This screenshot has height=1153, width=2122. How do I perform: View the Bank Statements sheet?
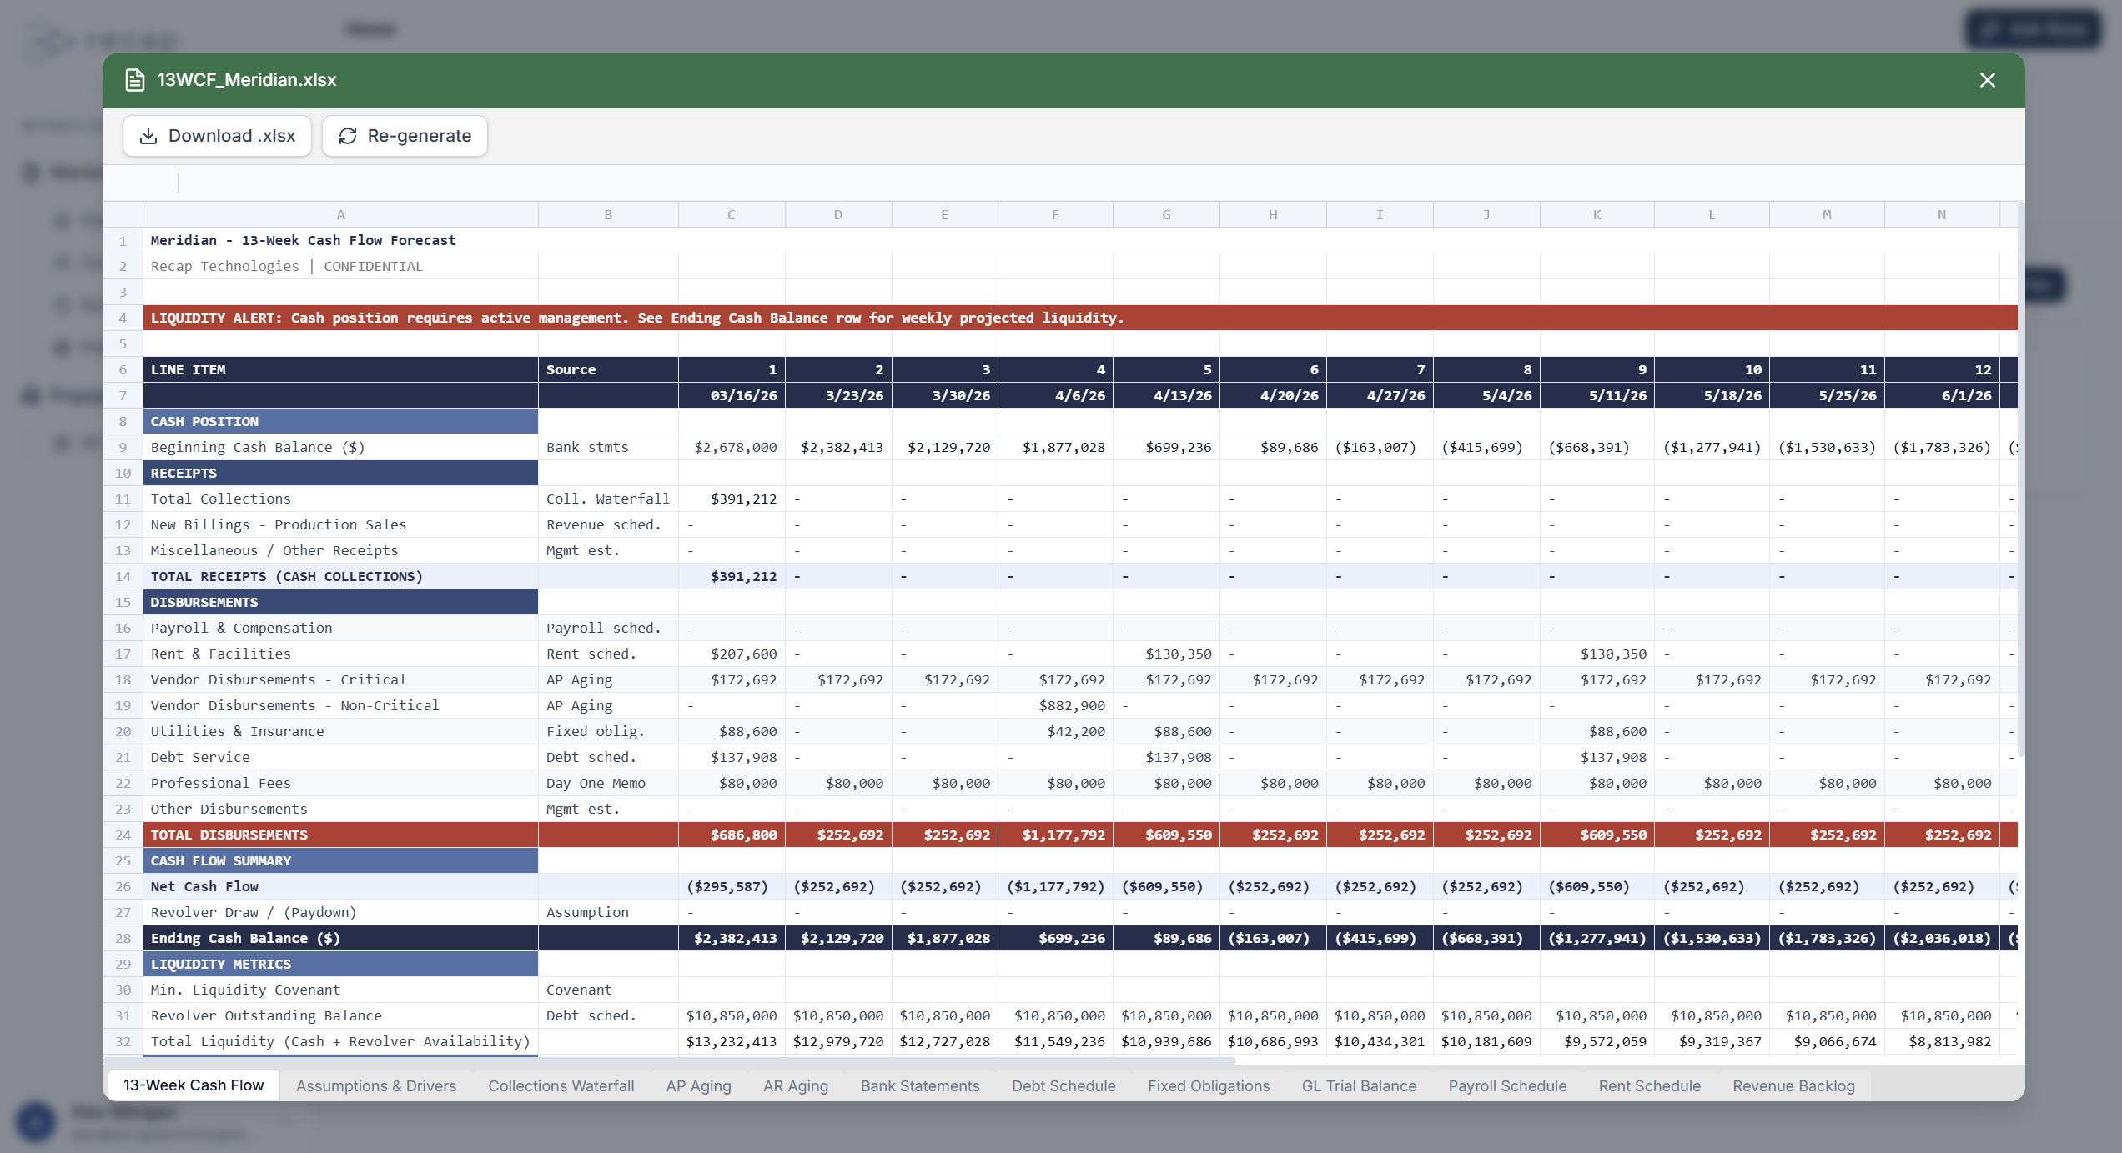[919, 1085]
